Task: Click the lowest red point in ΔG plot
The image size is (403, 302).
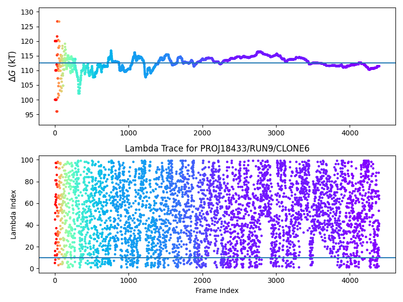Action: click(x=56, y=111)
